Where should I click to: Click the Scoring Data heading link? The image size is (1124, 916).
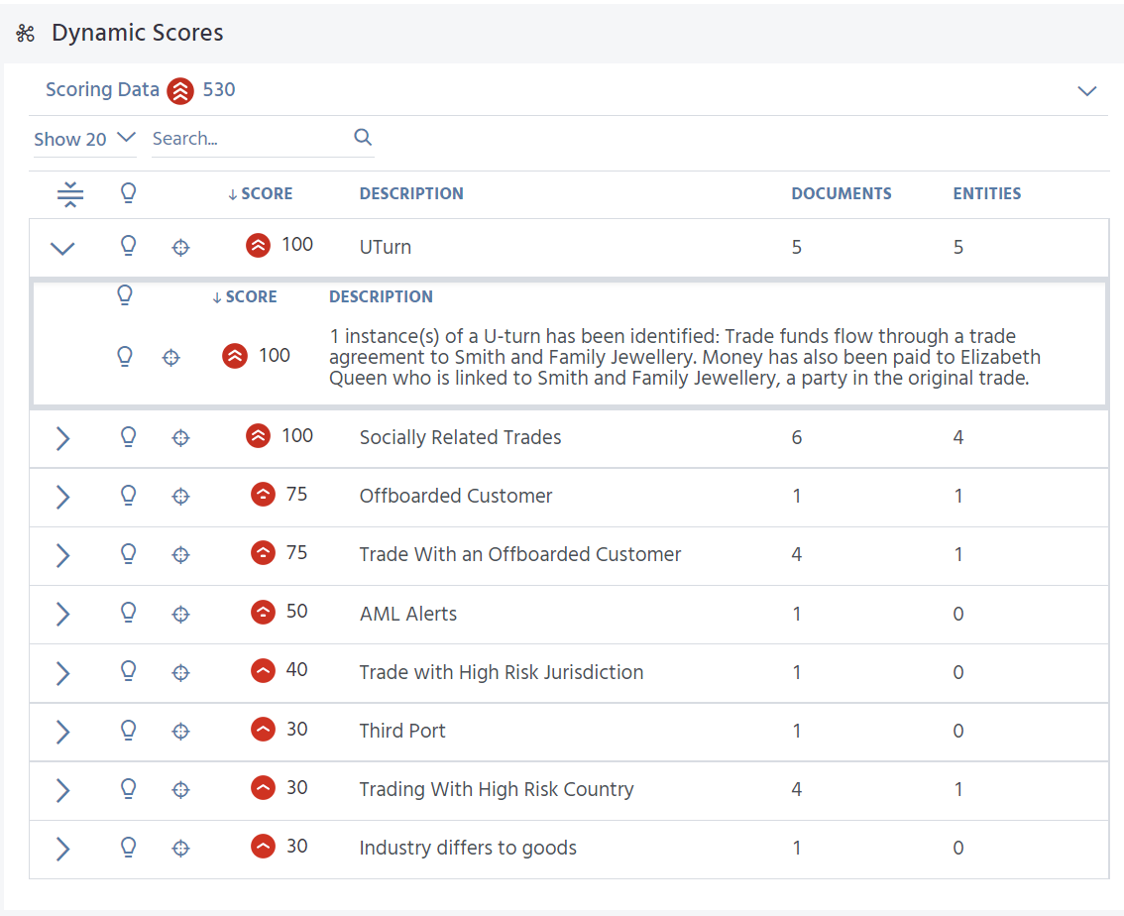(102, 89)
